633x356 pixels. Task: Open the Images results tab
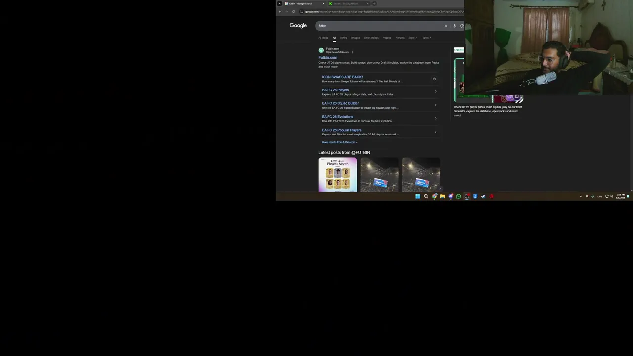356,38
